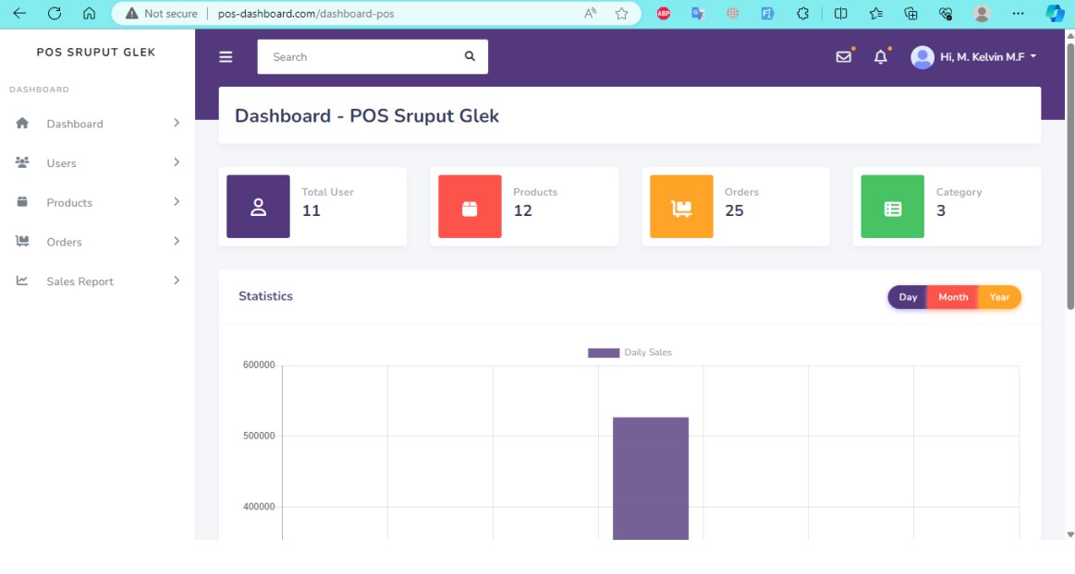Click the purple Total User icon
This screenshot has width=1075, height=574.
coord(258,207)
